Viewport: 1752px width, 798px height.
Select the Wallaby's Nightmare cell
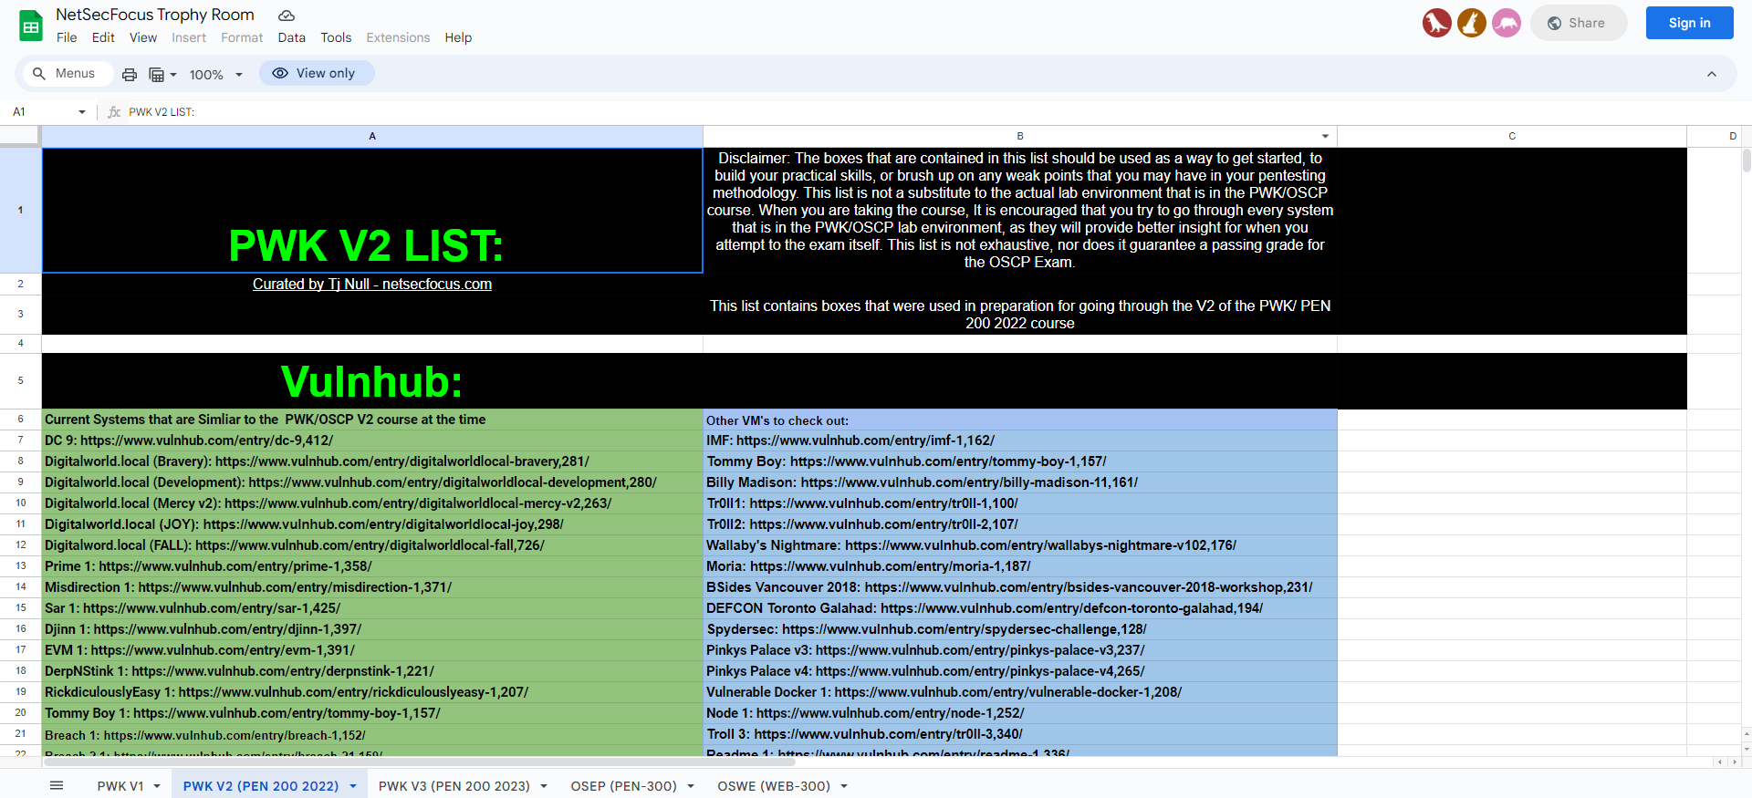(x=1020, y=545)
